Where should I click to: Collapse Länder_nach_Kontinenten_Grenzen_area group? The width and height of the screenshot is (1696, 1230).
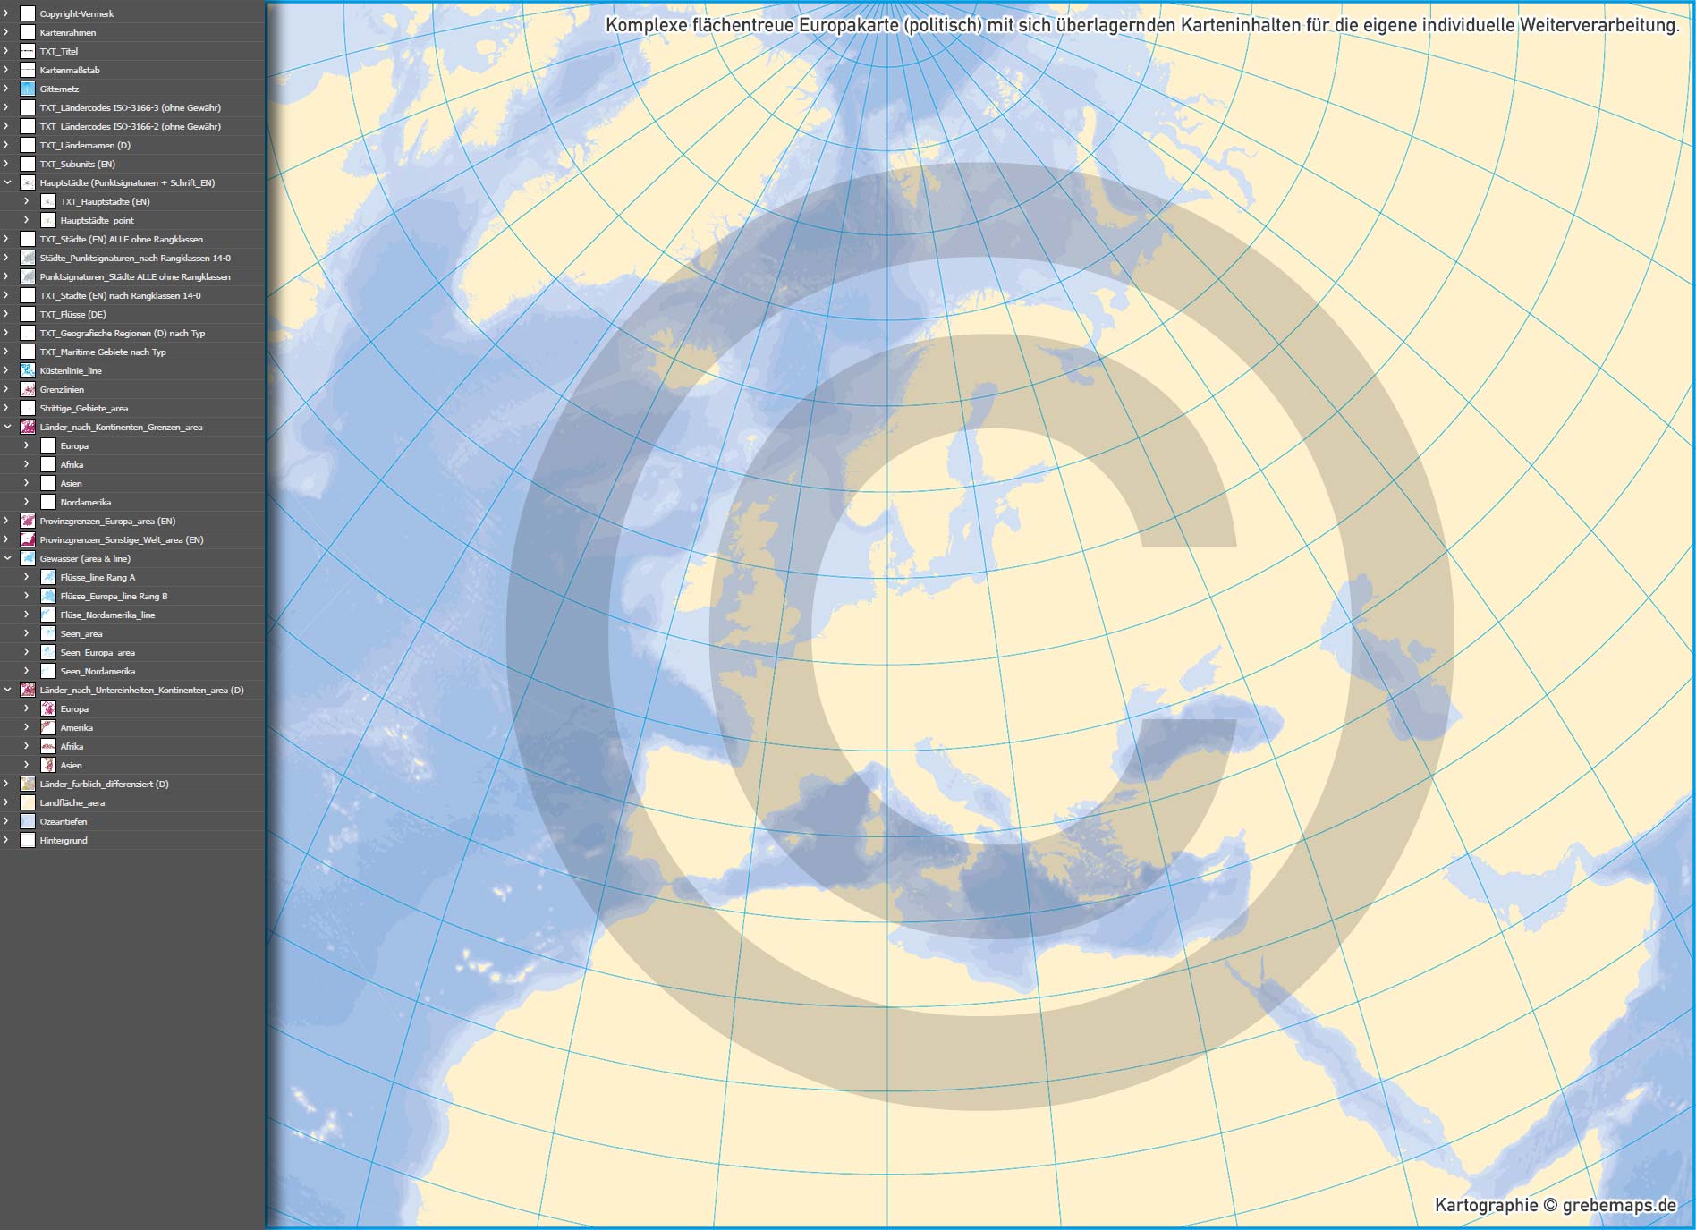[x=7, y=427]
